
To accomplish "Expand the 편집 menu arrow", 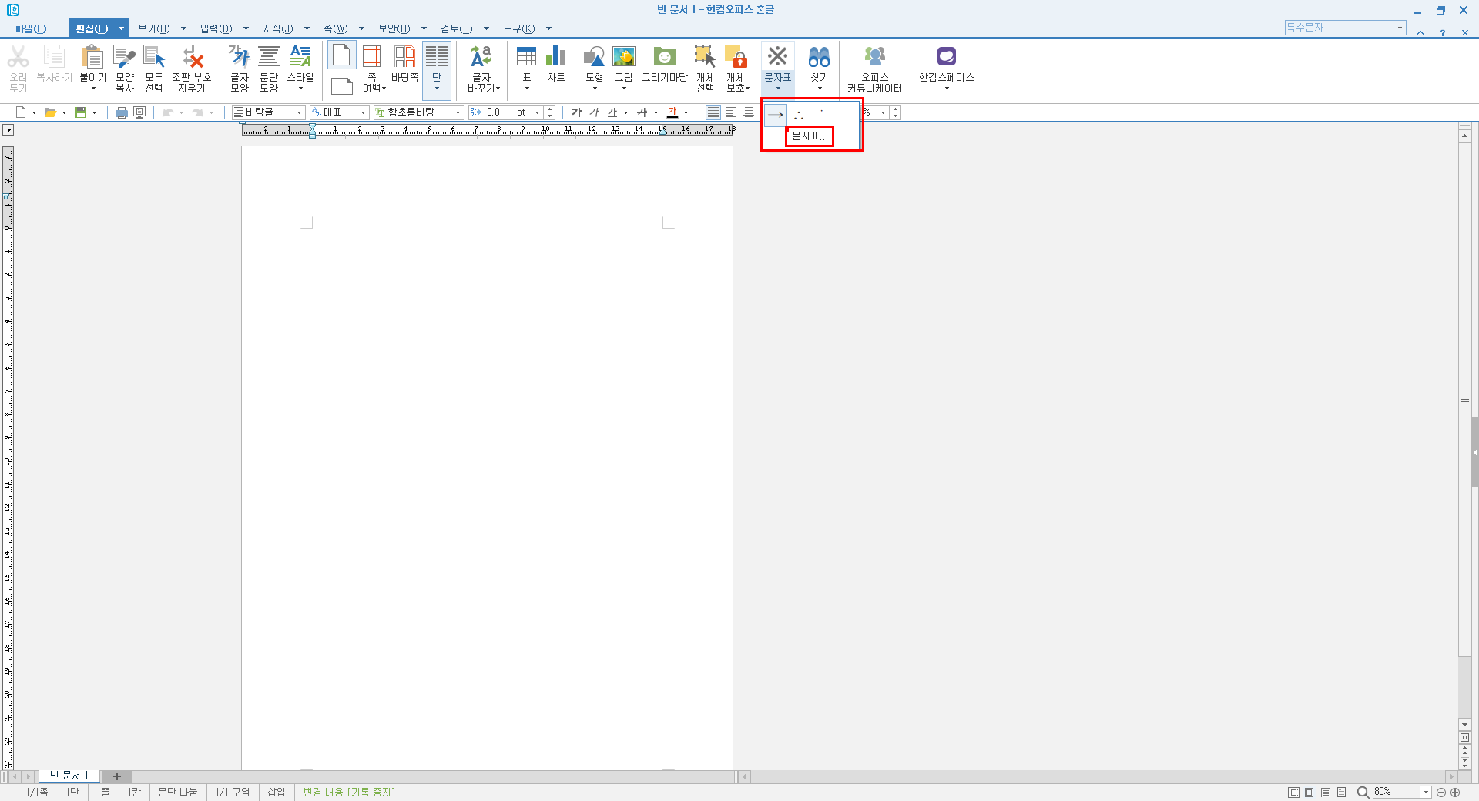I will click(121, 28).
